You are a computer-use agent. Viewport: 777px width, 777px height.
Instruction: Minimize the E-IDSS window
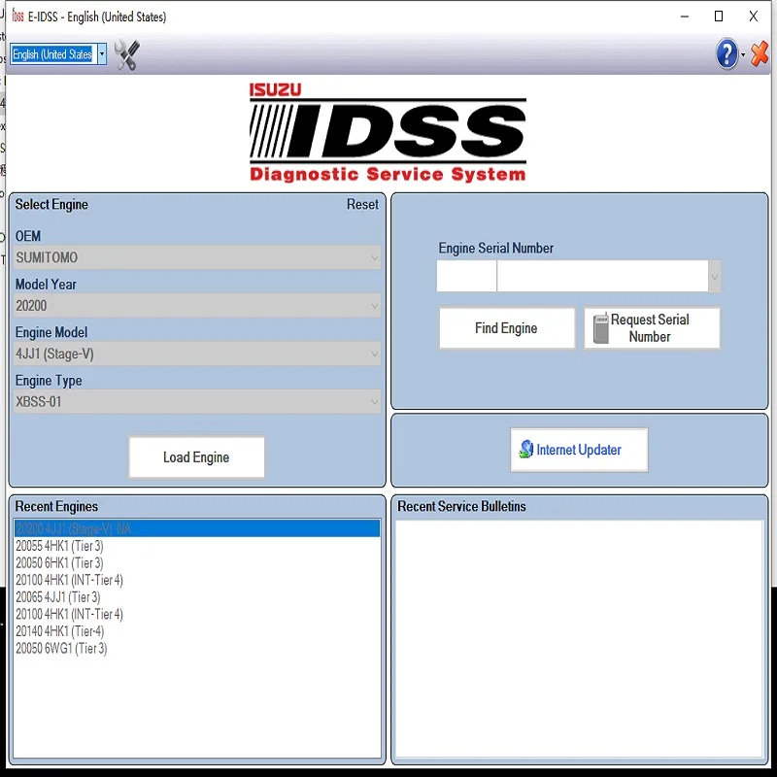point(685,17)
